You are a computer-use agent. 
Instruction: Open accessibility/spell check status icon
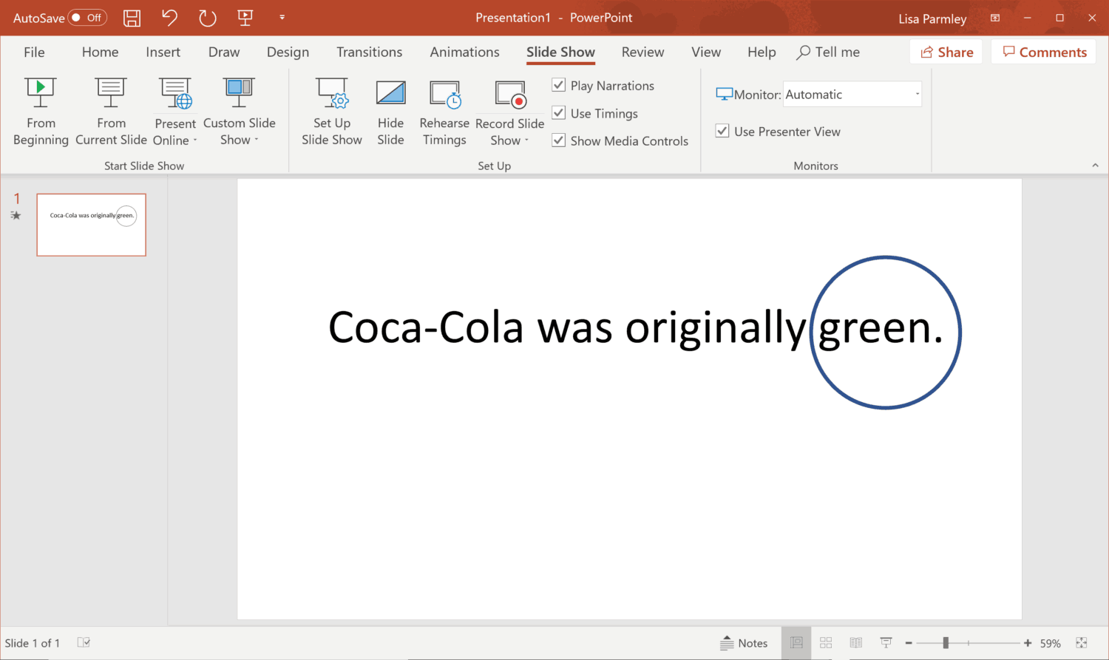[84, 643]
